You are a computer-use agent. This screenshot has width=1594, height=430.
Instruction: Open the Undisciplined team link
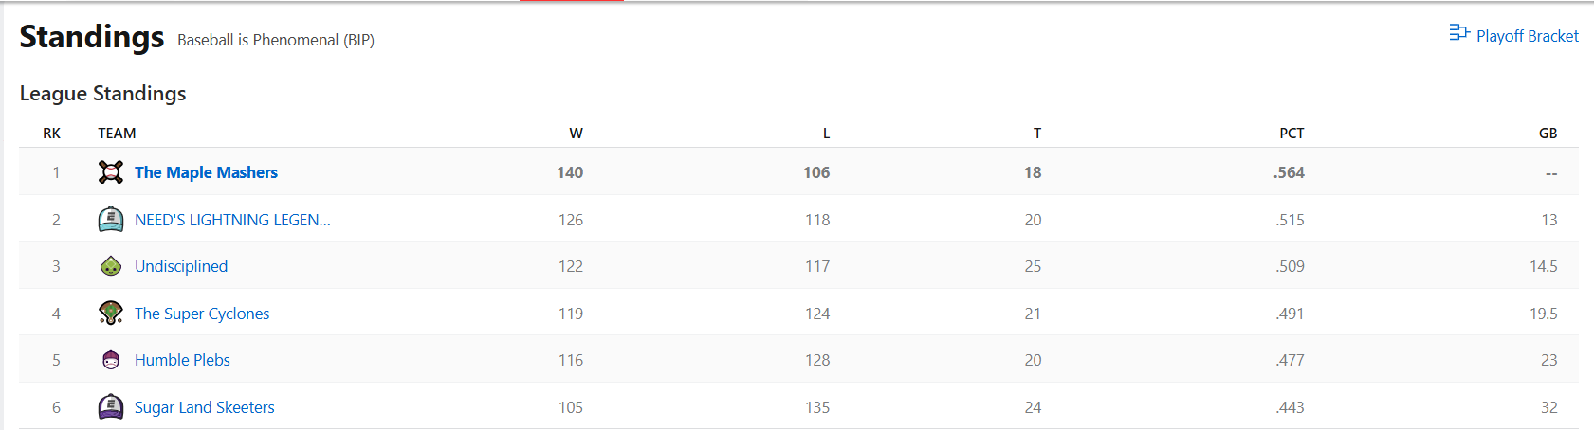click(x=181, y=266)
